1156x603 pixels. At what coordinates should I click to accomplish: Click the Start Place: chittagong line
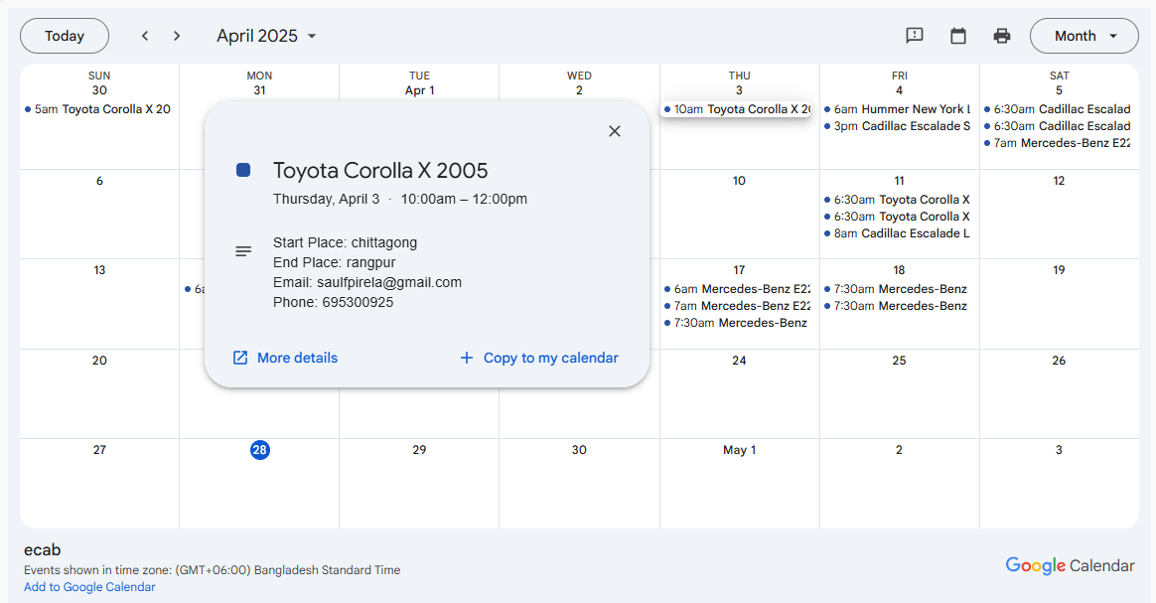(345, 242)
